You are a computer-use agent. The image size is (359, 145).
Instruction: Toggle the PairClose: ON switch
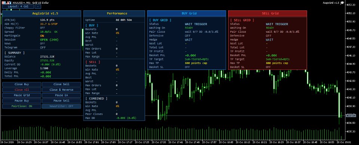[x=22, y=106]
